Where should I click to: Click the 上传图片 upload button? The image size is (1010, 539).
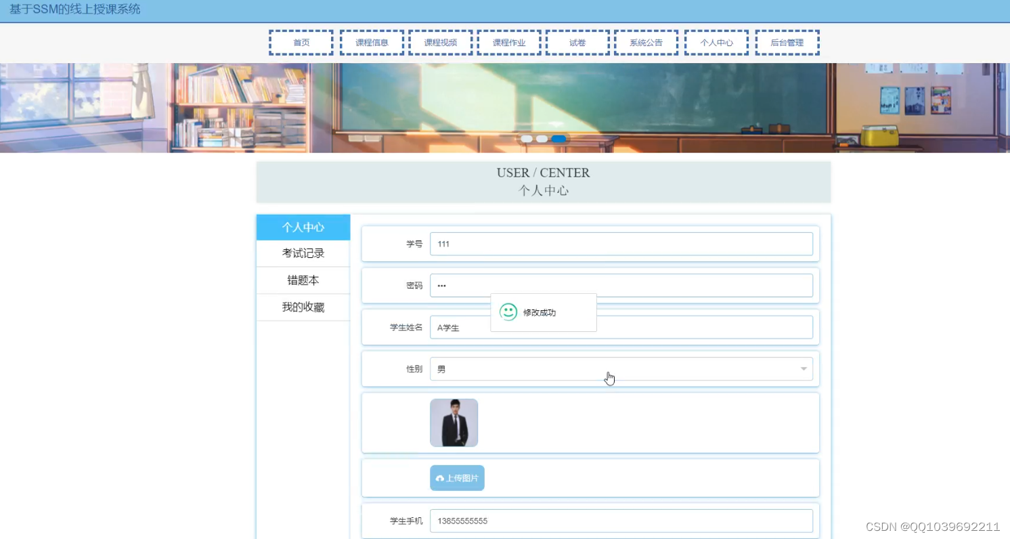tap(457, 478)
